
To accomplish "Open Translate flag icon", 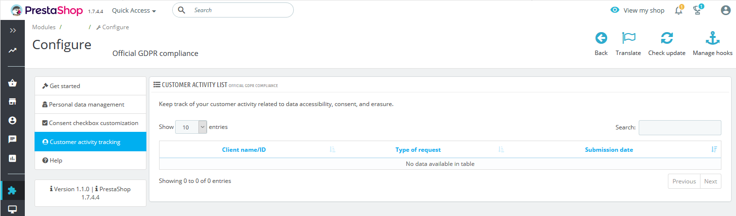I will point(628,38).
